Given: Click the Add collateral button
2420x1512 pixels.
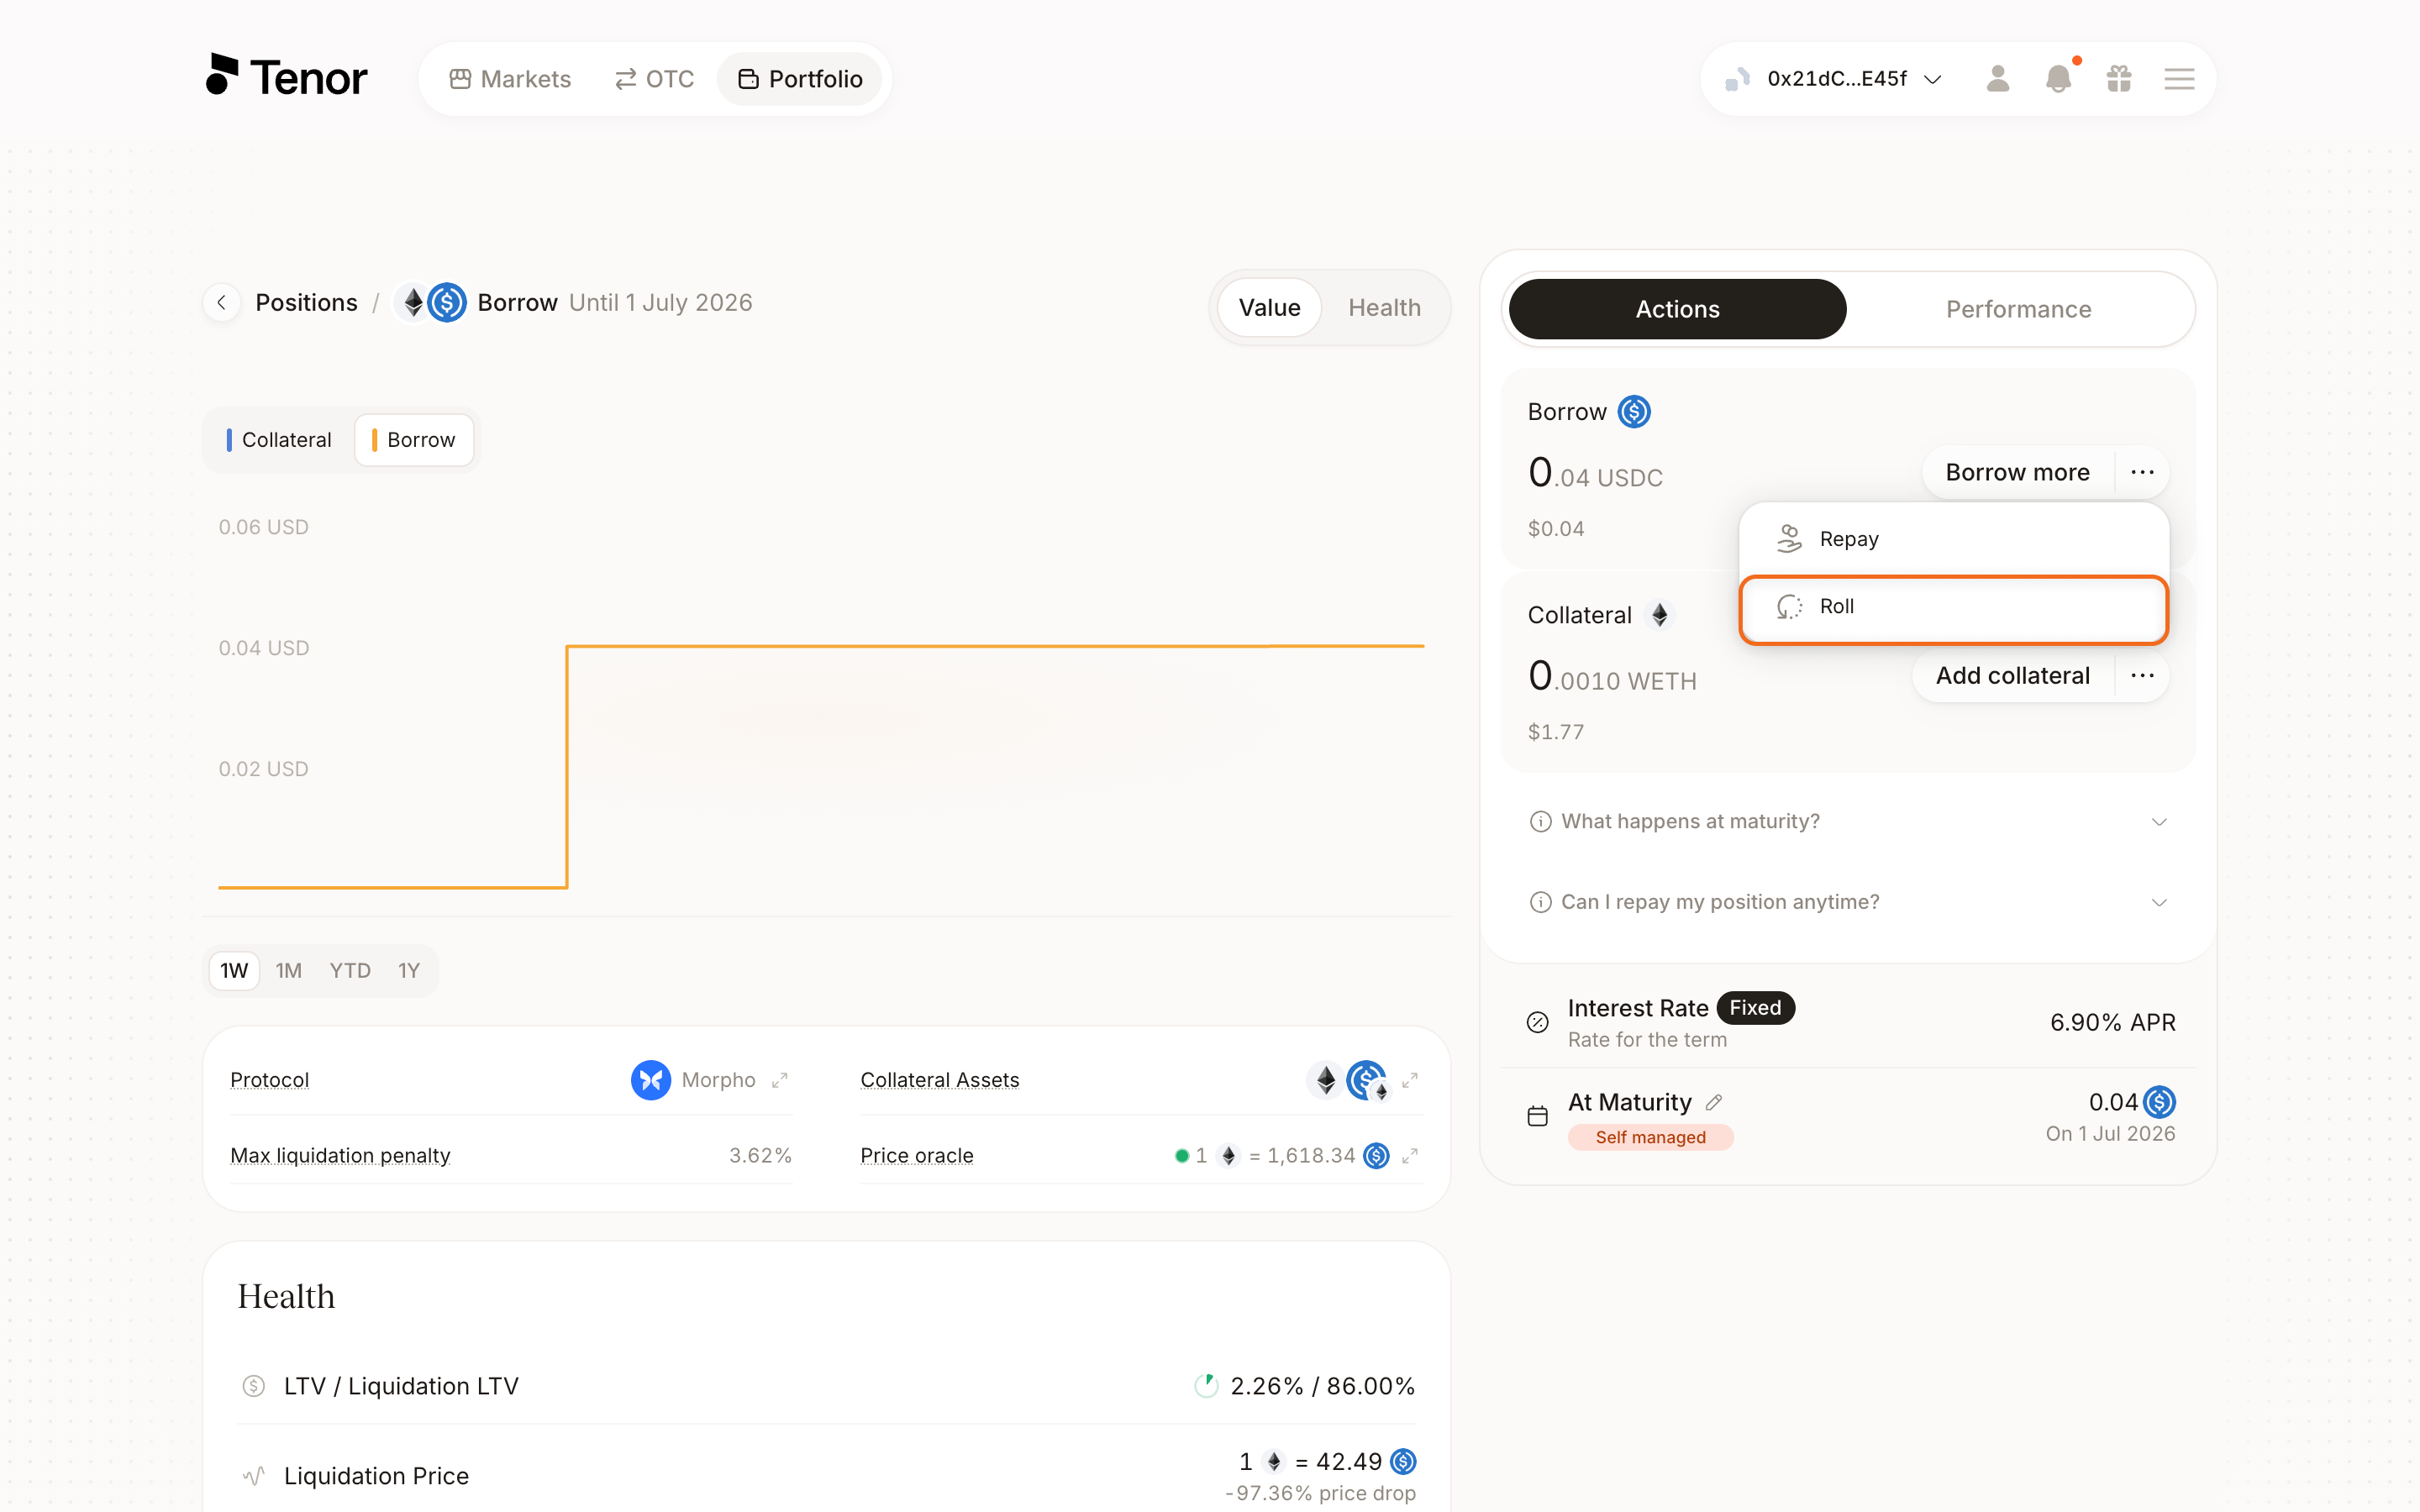Looking at the screenshot, I should tap(2012, 676).
